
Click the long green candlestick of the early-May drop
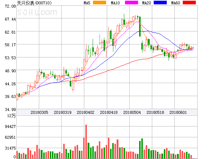click(x=140, y=26)
